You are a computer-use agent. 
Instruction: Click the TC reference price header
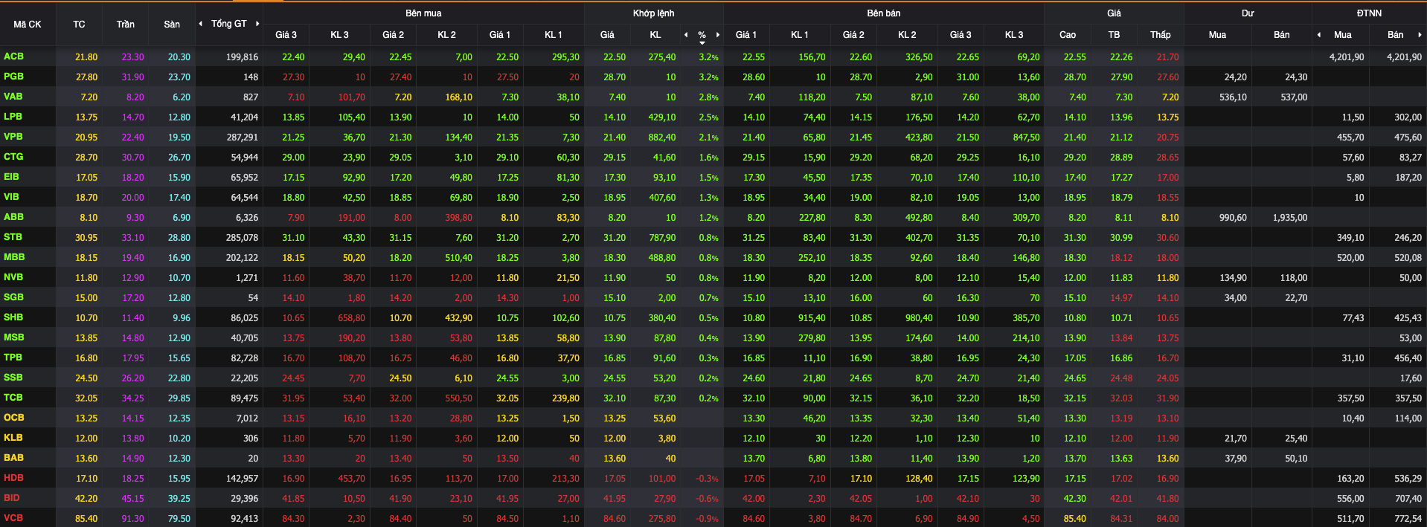click(79, 25)
